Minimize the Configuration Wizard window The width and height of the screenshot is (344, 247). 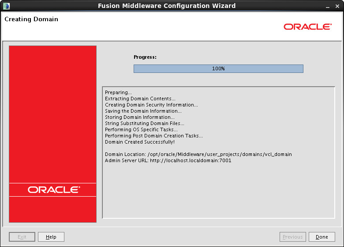328,6
